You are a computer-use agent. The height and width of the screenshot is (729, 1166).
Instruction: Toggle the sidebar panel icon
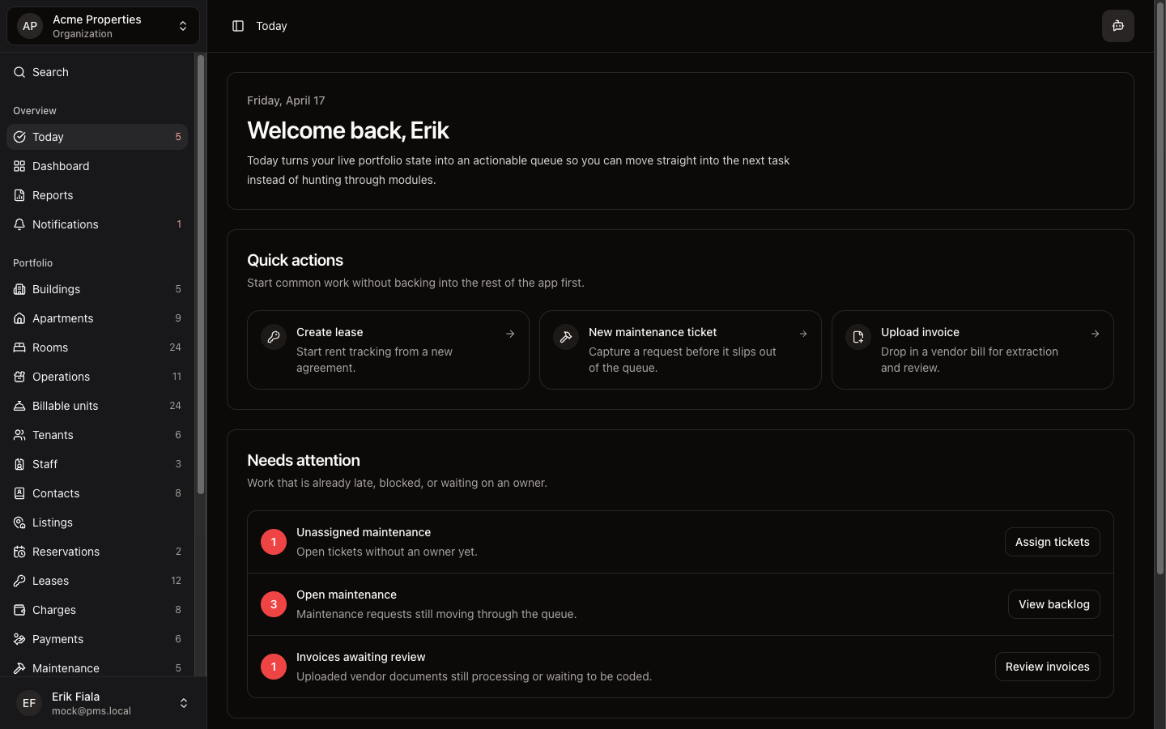[238, 26]
